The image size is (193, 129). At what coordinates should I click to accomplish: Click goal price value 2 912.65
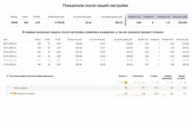tap(183, 23)
